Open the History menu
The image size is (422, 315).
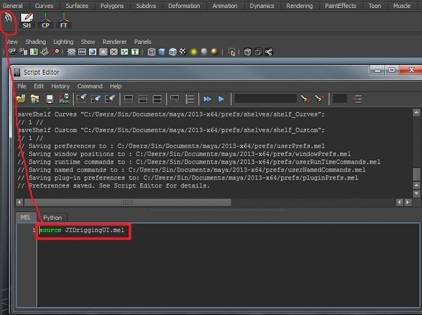(x=60, y=86)
